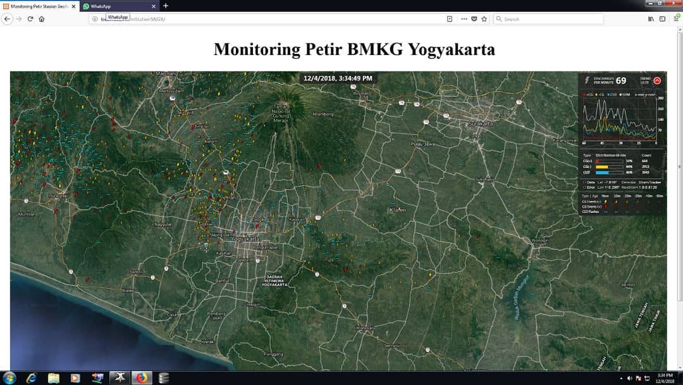Toggle the Error checkbox in the lightning panel
The image size is (683, 385).
coord(584,187)
